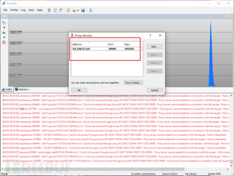Screen dimensions: 234x176
Task: Click the Check... button in Proxy Servers
Action: 155,71
